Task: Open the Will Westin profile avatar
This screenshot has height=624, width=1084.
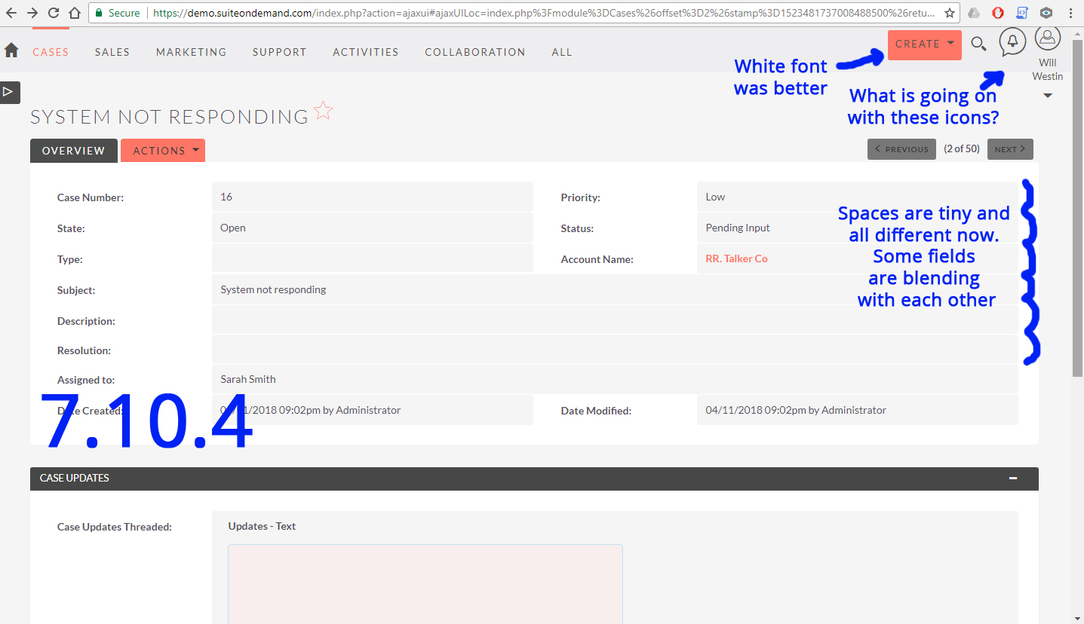Action: (x=1048, y=37)
